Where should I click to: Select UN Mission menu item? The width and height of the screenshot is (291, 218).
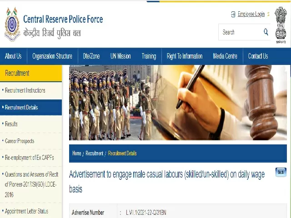click(120, 56)
